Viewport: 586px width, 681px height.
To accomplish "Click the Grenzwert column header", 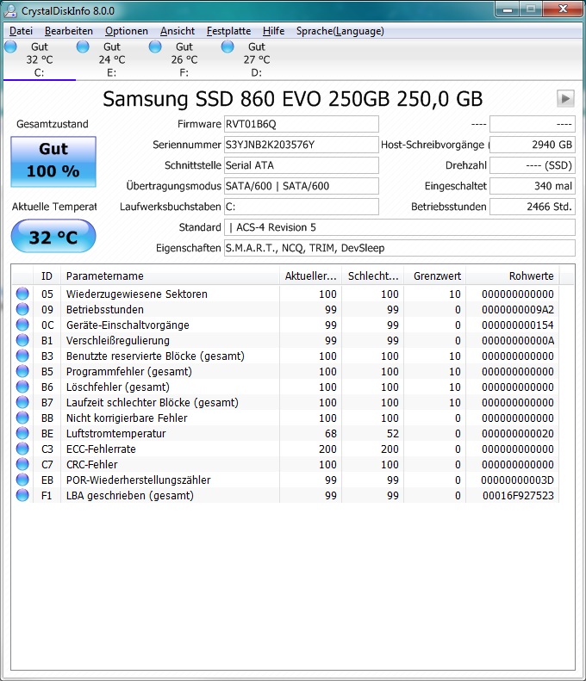I will [435, 275].
